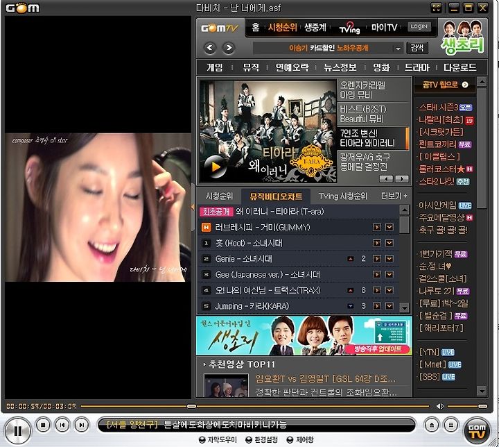Screen dimensions: 499x447
Task: Select the 연예오락 category
Action: pyautogui.click(x=292, y=67)
